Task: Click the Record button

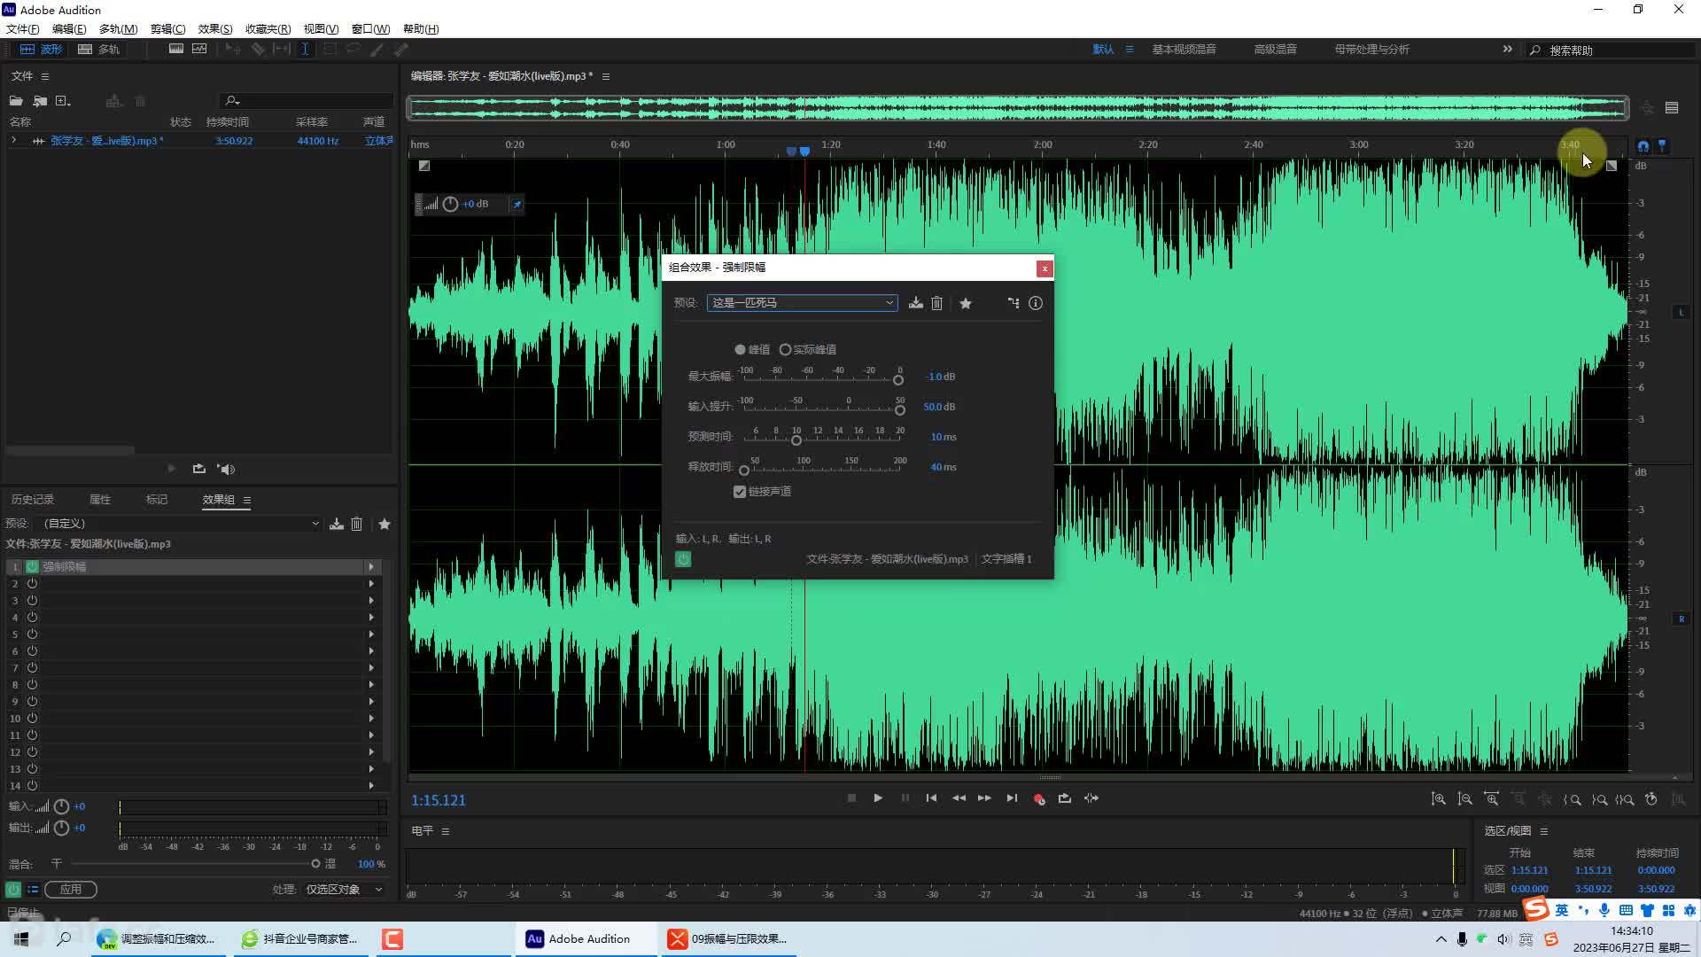Action: (x=1039, y=798)
